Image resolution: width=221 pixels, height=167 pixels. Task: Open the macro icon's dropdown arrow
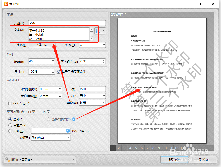[x=104, y=31]
